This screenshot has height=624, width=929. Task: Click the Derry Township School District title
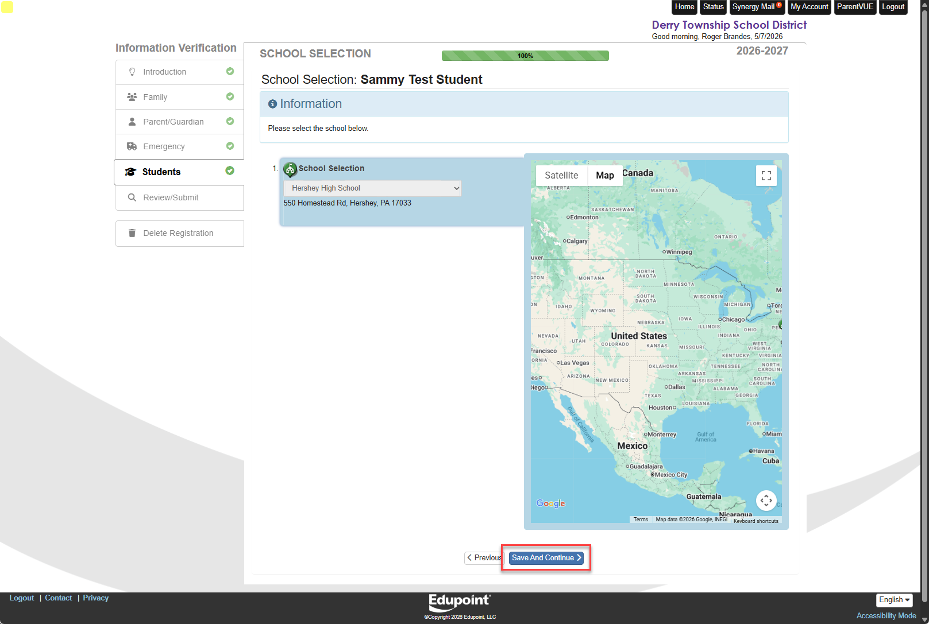coord(729,25)
